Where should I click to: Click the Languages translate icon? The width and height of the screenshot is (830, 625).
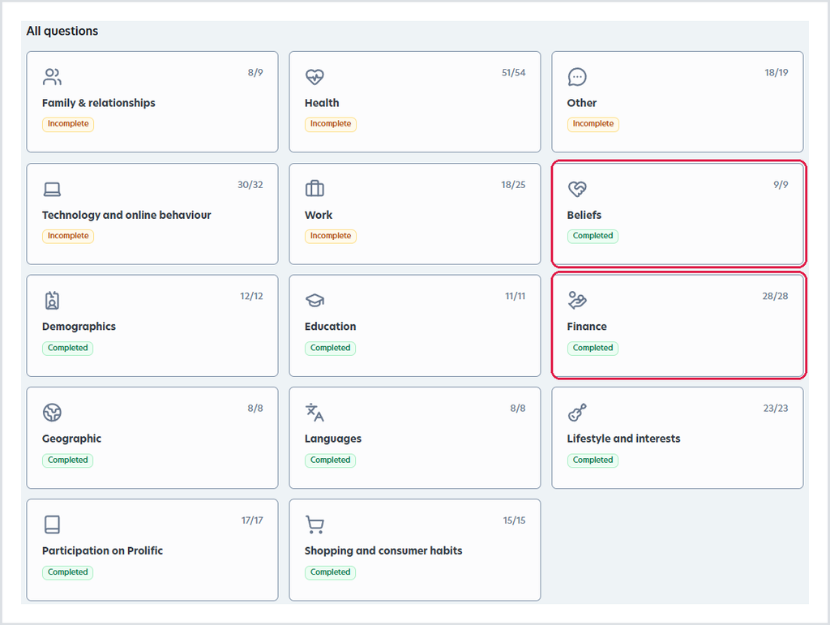pyautogui.click(x=314, y=413)
